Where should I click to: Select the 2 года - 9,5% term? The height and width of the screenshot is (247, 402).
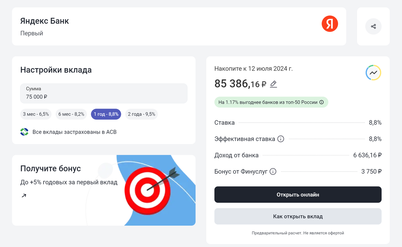[x=141, y=114]
